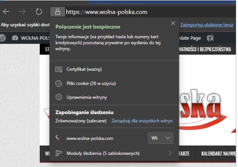Click the padlock site info icon
This screenshot has width=238, height=167.
(57, 12)
